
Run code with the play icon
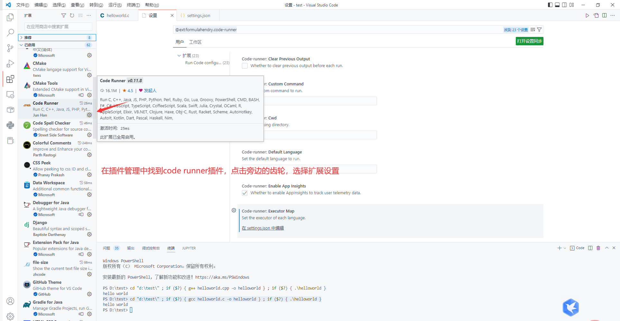(587, 15)
